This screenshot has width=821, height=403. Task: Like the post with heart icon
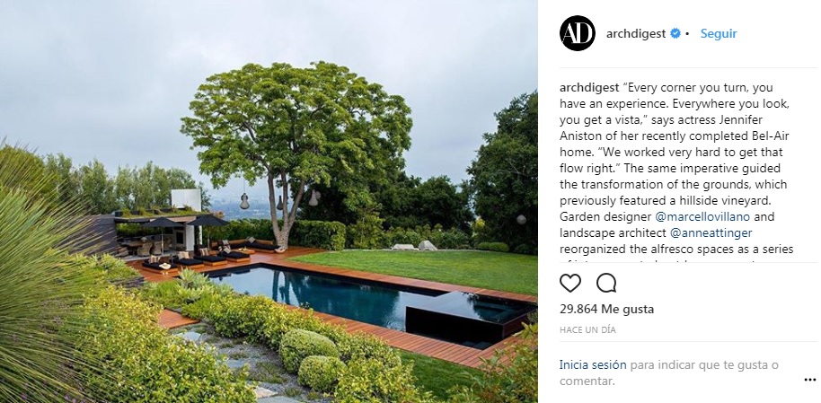point(570,283)
